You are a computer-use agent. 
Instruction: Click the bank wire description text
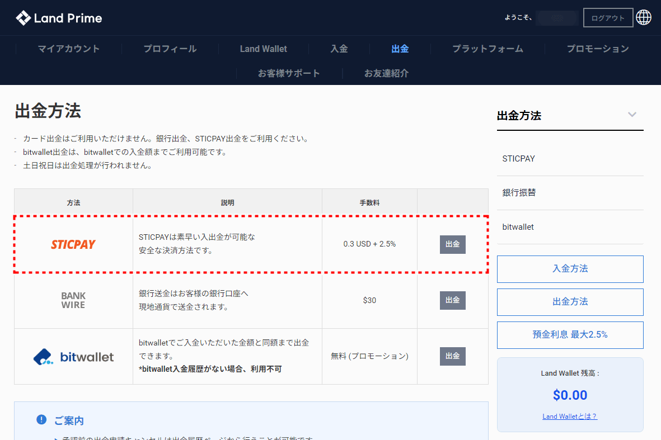(x=193, y=300)
